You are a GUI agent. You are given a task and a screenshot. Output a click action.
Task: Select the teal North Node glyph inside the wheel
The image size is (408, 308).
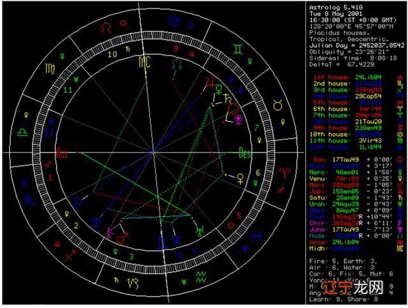pyautogui.click(x=177, y=64)
